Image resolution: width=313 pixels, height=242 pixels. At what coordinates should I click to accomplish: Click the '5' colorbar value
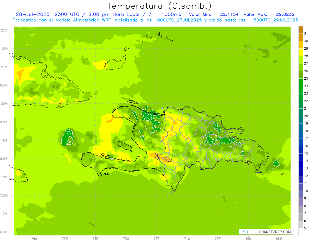pyautogui.click(x=305, y=228)
